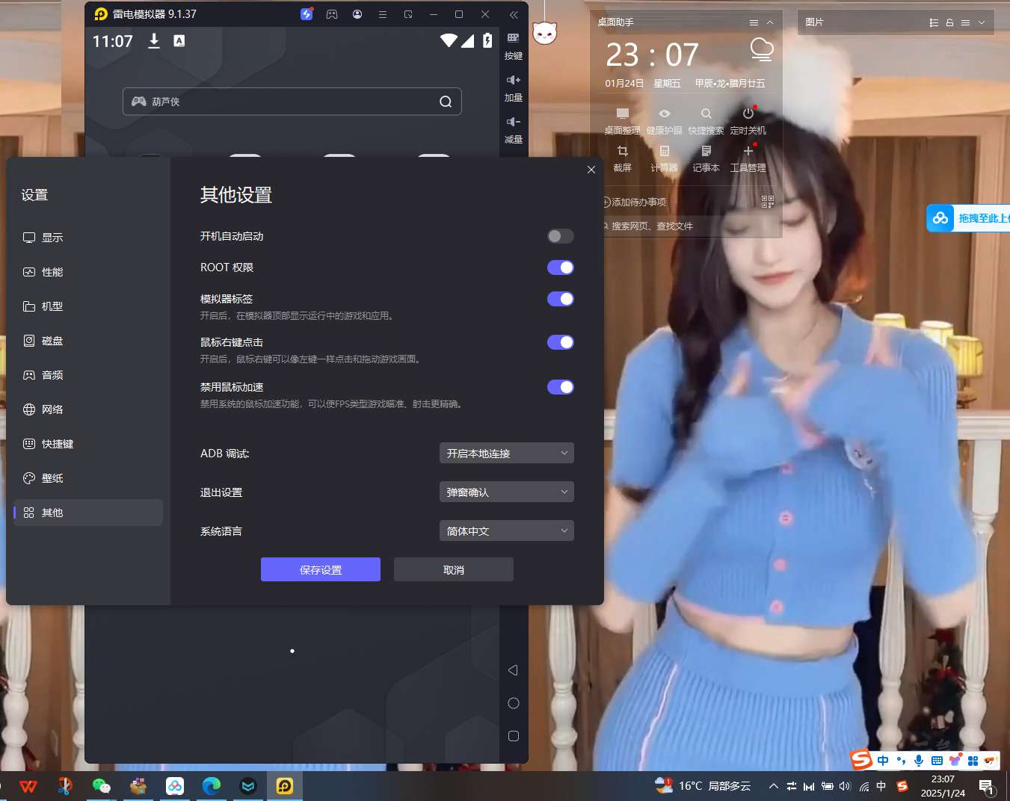Open the 计算器 calculator tool
This screenshot has height=801, width=1010.
[x=664, y=159]
